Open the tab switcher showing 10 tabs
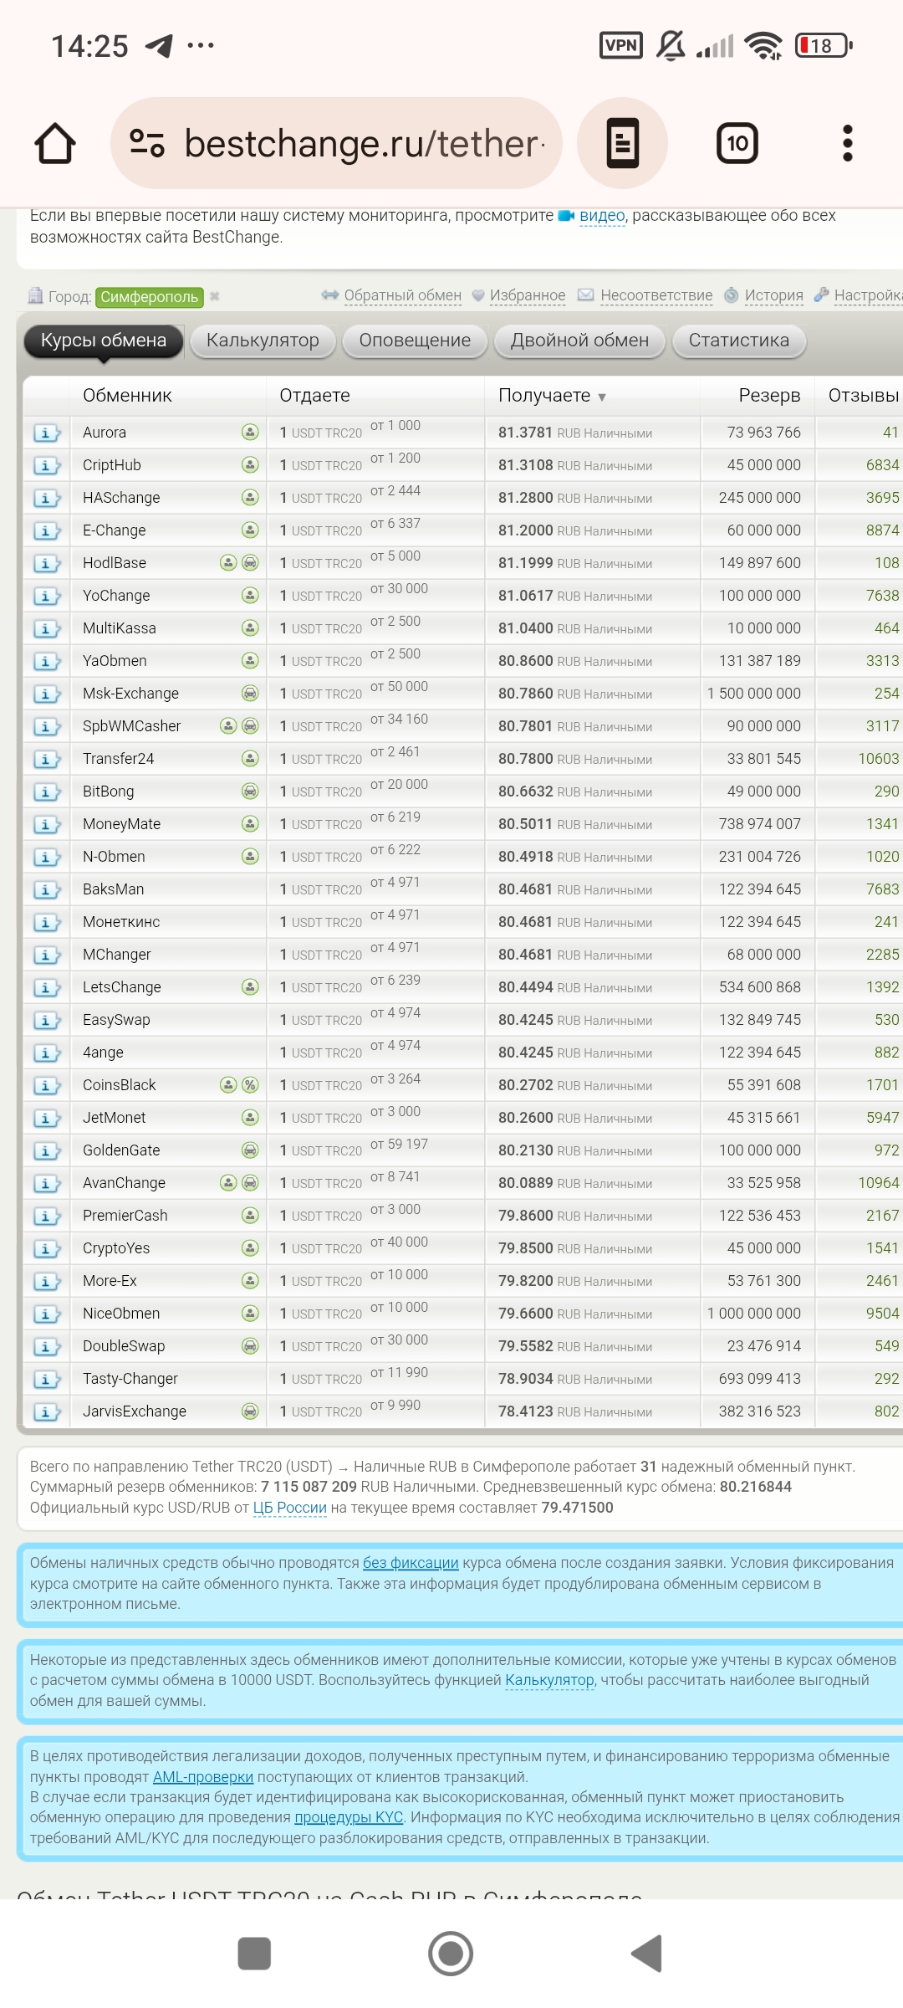903x2008 pixels. click(737, 143)
